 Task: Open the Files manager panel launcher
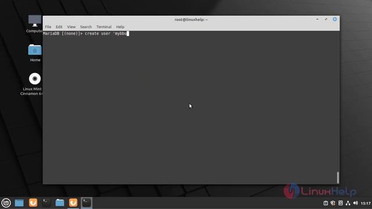(x=60, y=203)
